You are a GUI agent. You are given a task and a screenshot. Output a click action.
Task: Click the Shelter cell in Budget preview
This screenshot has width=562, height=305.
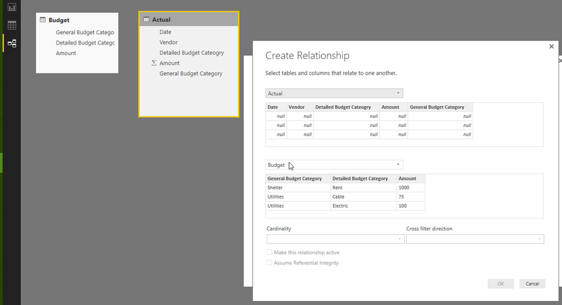tap(298, 188)
